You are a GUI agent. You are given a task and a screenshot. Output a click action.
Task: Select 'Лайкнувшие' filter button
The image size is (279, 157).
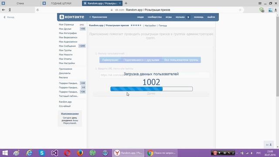click(110, 60)
